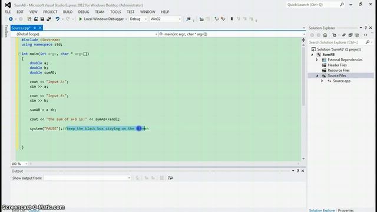Open the TEAM menu
The height and width of the screenshot is (212, 377).
coord(100,12)
